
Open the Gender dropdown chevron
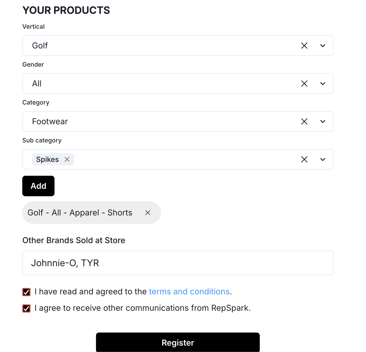click(x=322, y=84)
